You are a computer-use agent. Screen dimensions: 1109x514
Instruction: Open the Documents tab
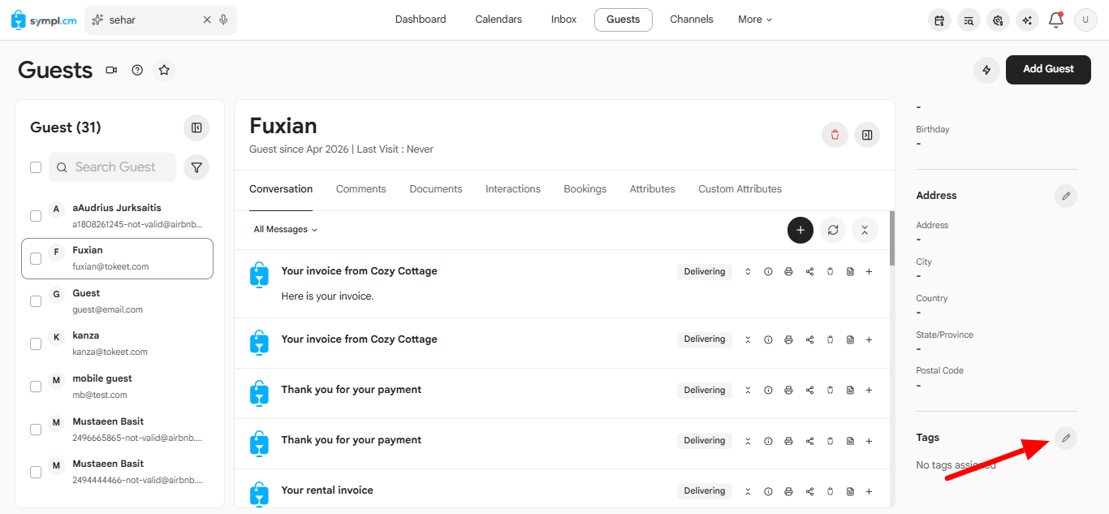click(x=436, y=189)
